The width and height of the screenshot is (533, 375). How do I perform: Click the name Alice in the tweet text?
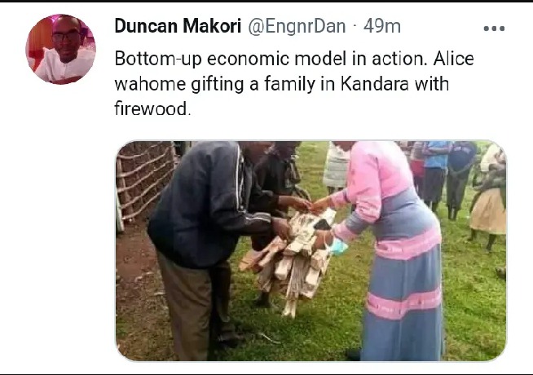(x=453, y=59)
